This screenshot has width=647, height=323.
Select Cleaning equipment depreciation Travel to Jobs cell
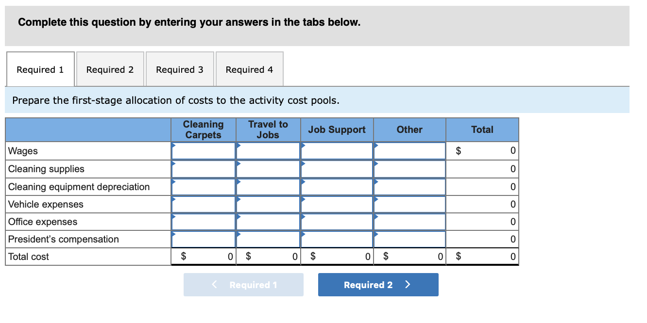click(x=268, y=187)
